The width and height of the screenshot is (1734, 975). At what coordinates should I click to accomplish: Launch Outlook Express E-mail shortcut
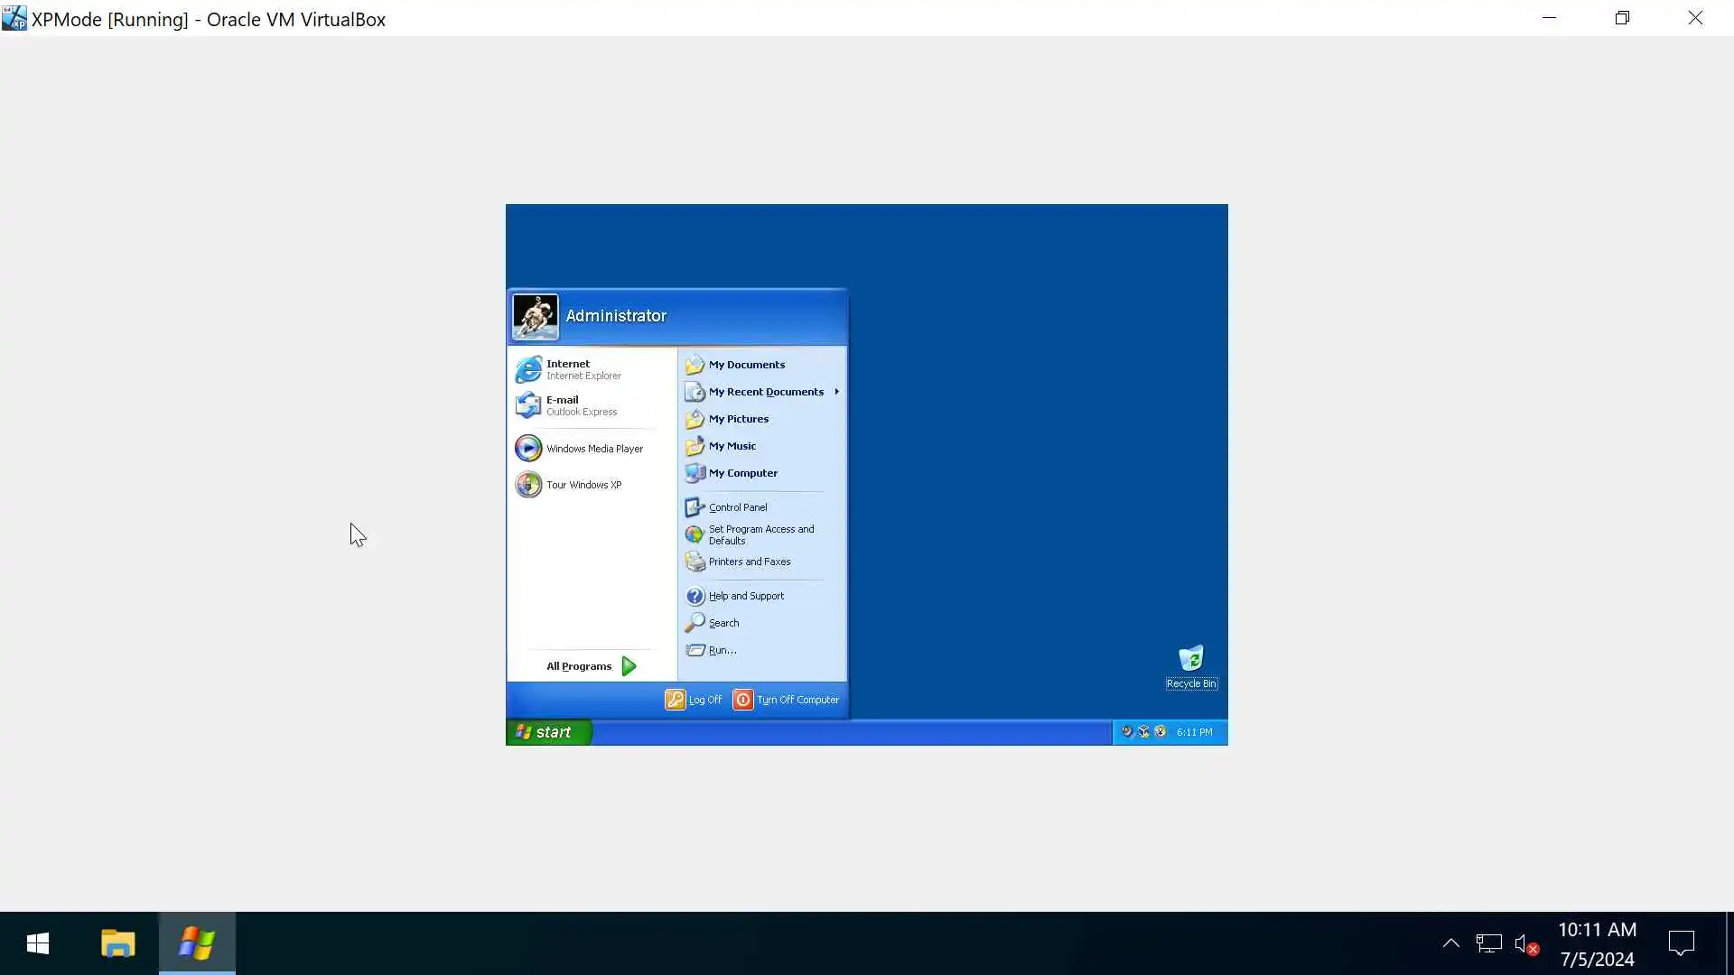(x=566, y=405)
